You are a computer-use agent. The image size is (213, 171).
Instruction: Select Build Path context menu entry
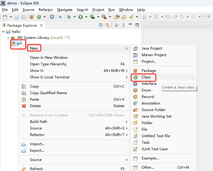tap(75, 122)
